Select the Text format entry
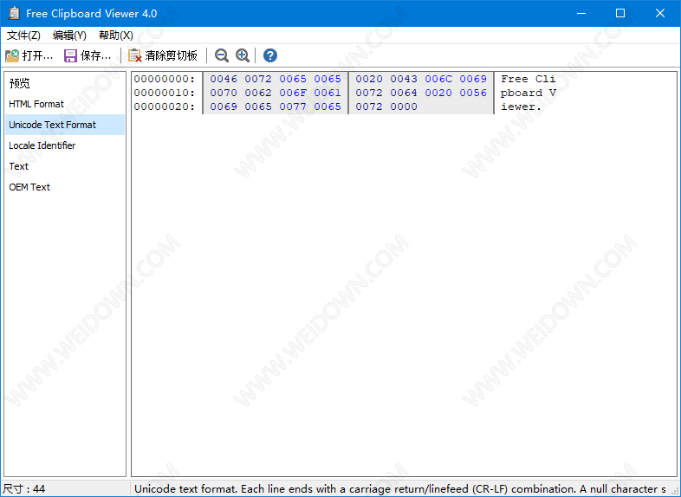The image size is (681, 497). click(65, 167)
